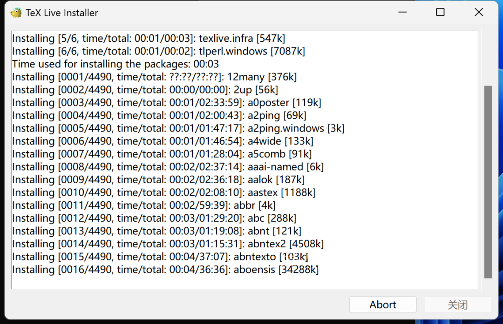Click the a0poster installation log entry
Screen dimensions: 503x324
(x=166, y=102)
